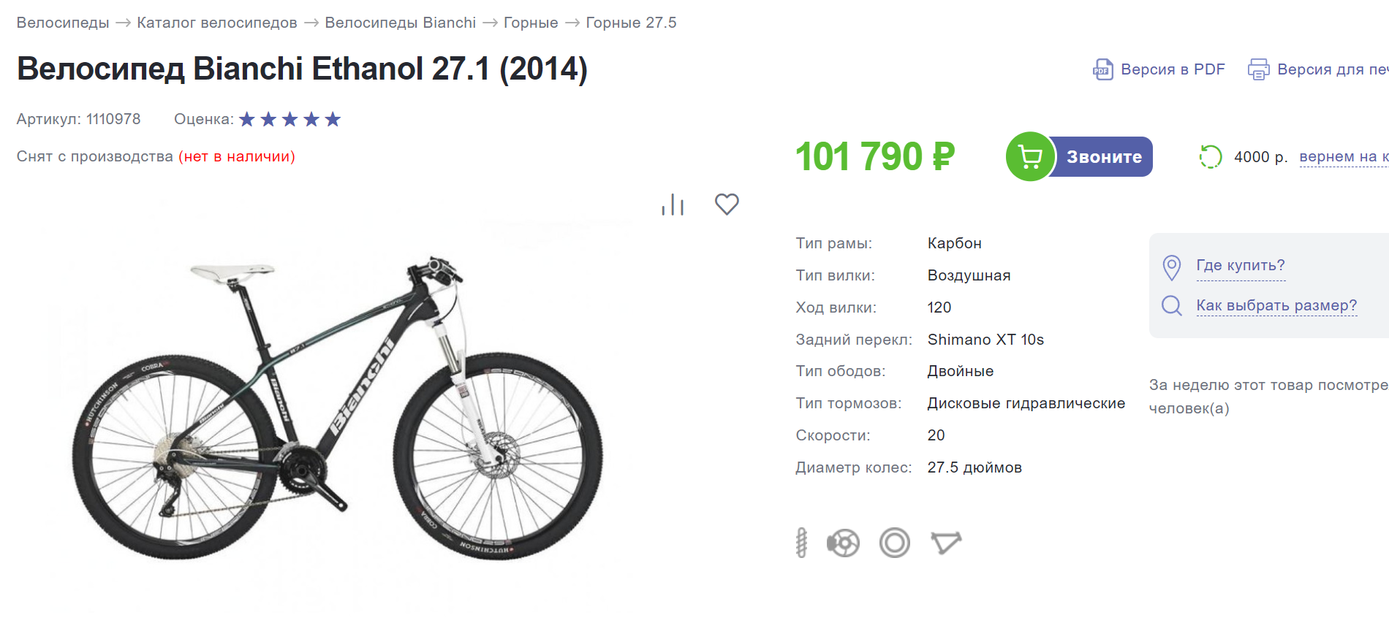Open Как выбрать размер? link
The height and width of the screenshot is (642, 1389).
point(1276,305)
